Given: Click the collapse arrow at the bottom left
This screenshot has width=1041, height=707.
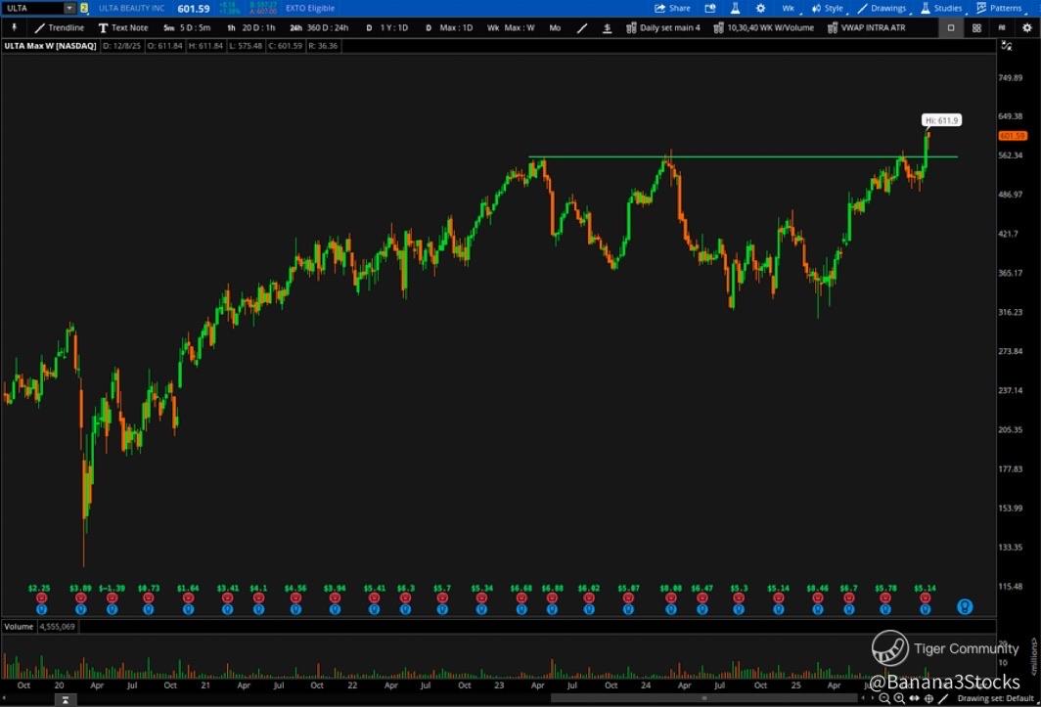Looking at the screenshot, I should tap(65, 700).
